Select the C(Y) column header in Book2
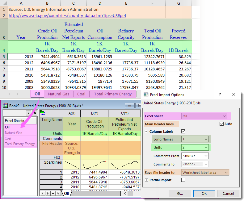 pos(125,113)
